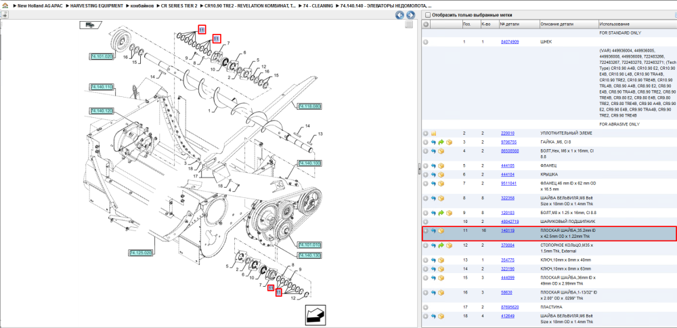This screenshot has width=677, height=328.
Task: Sort by 'Описание детали' column header
Action: point(568,24)
